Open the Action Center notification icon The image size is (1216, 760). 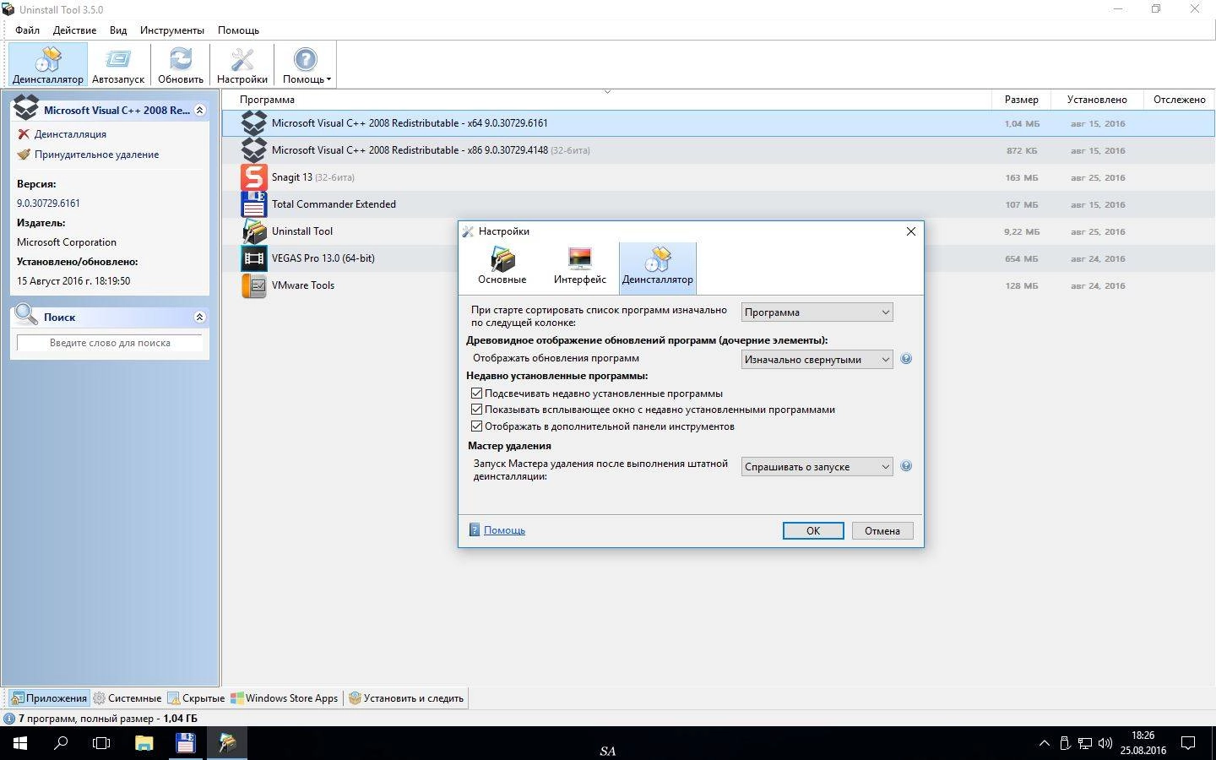(x=1188, y=743)
